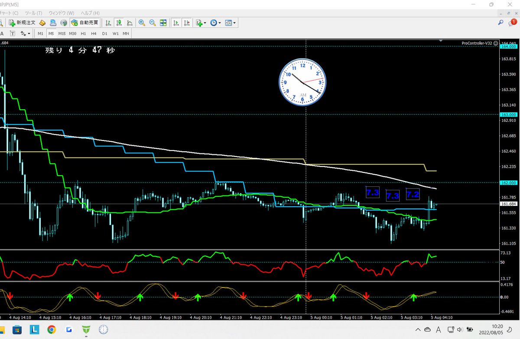
Task: Switch chart to line chart style
Action: click(x=129, y=23)
